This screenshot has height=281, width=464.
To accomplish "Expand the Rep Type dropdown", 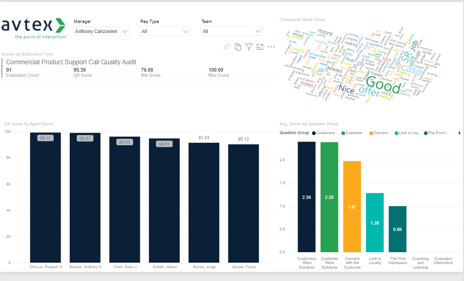I will point(165,31).
